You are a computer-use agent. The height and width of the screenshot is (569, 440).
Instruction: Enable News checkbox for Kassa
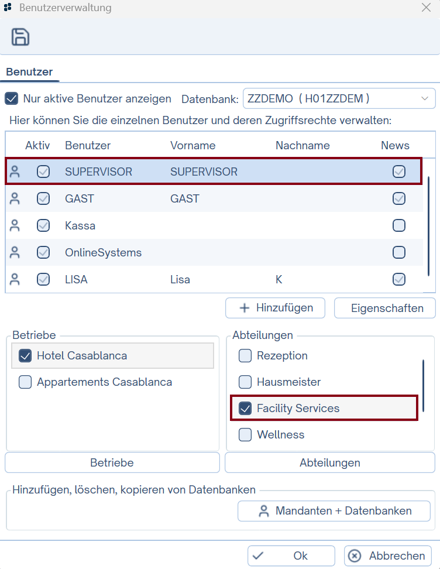(x=399, y=226)
